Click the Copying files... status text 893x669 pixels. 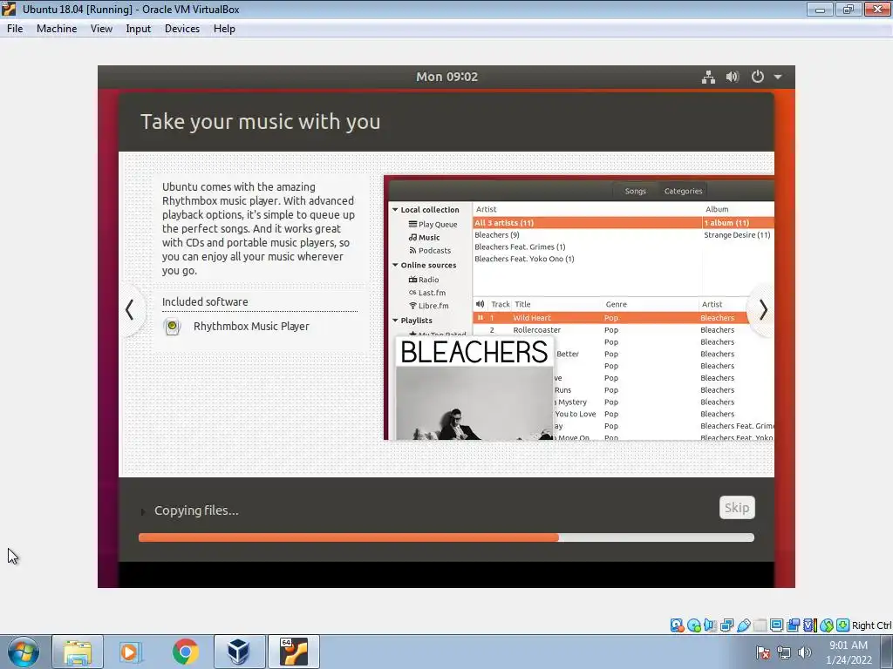point(196,510)
